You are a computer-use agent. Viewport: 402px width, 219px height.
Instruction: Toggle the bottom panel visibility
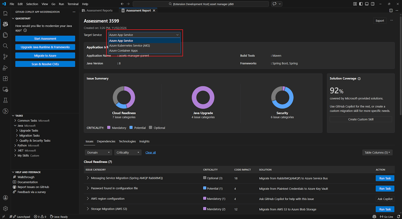[x=367, y=4]
